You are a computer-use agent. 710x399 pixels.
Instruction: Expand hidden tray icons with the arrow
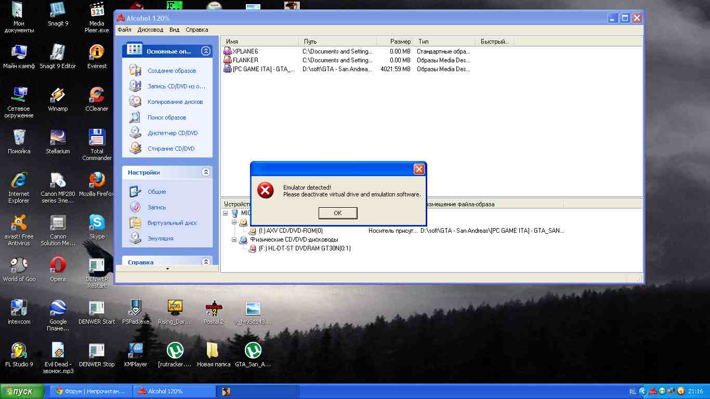pos(643,391)
